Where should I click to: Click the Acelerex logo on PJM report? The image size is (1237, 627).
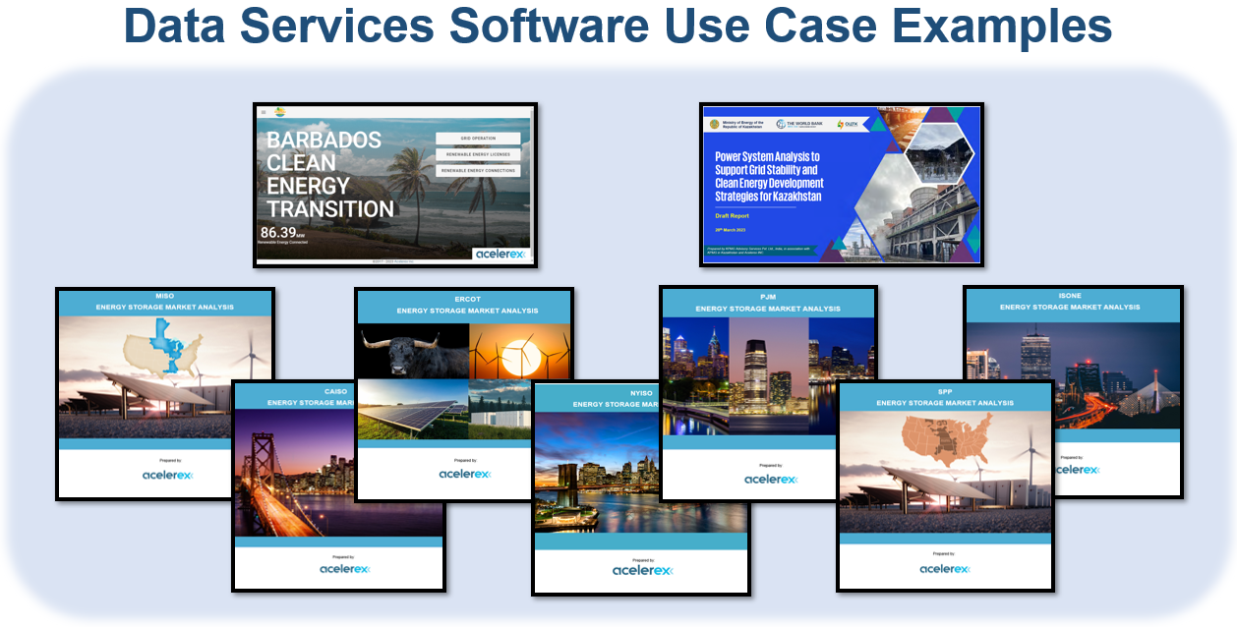(x=770, y=480)
